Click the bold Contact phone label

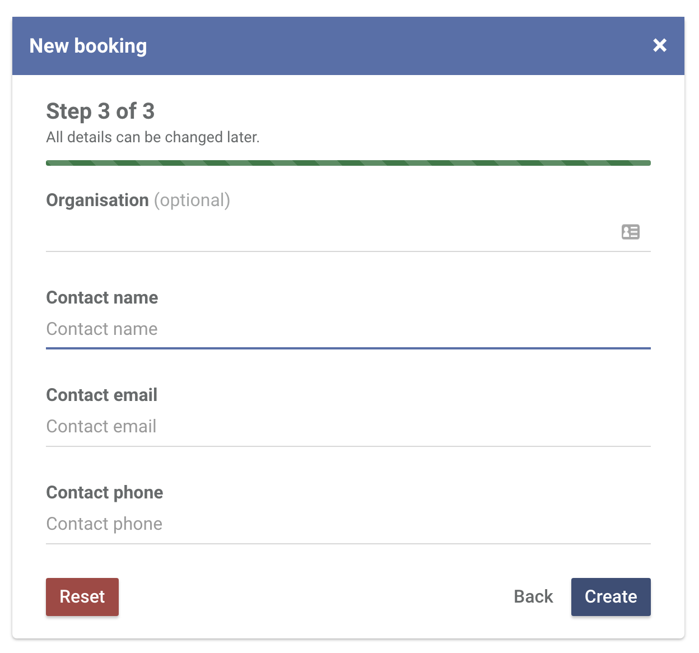[105, 492]
